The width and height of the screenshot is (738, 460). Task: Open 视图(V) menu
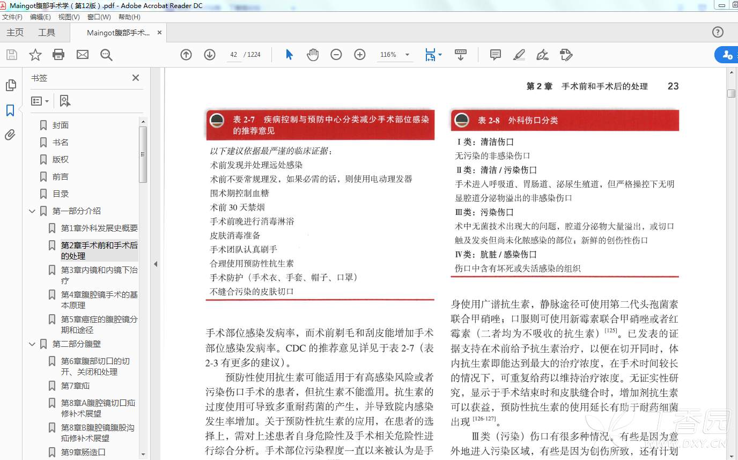point(69,17)
